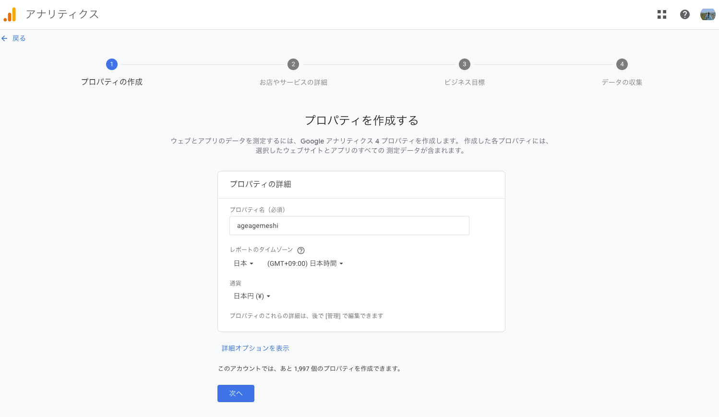The height and width of the screenshot is (417, 719).
Task: Open the Google apps launcher grid
Action: tap(662, 14)
